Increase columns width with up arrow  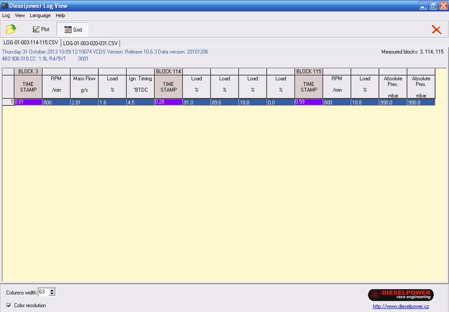(52, 290)
